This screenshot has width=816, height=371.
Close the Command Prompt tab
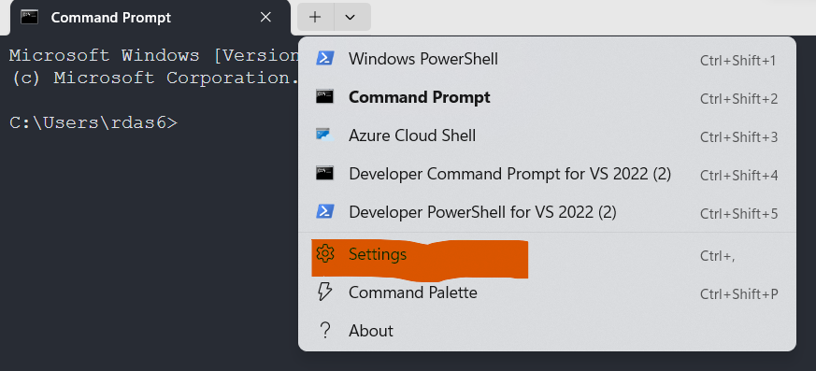click(266, 17)
